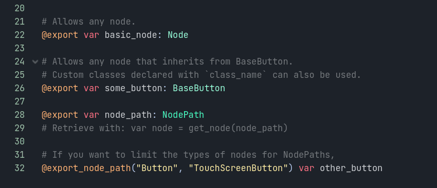Screen dimensions: 437x188
Task: Collapse the comment fold on line 24
Action: tap(35, 61)
